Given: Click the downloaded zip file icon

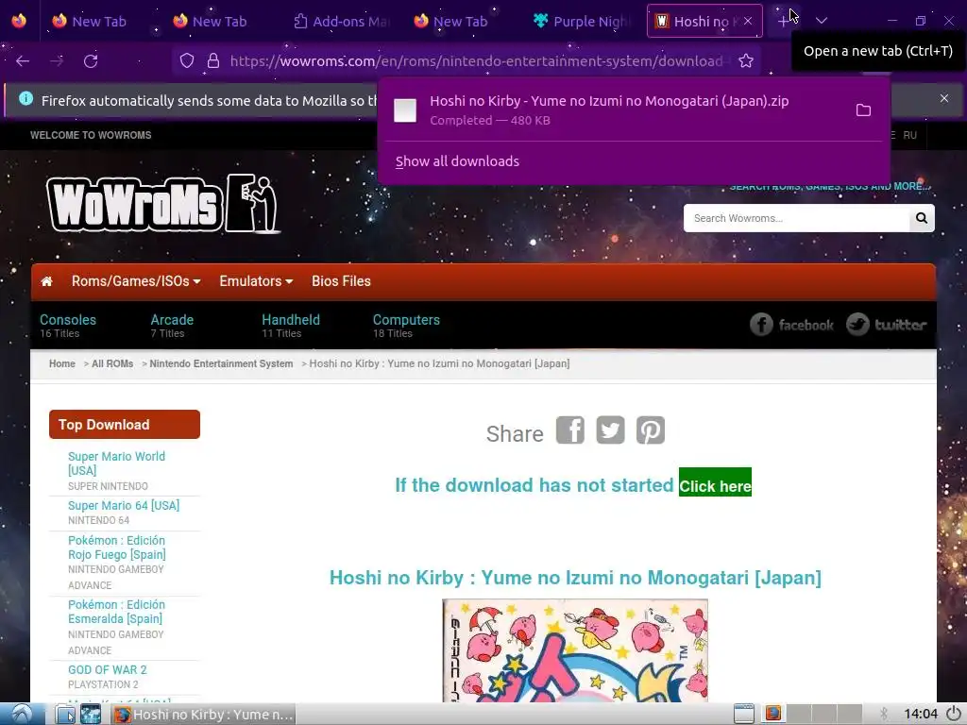Looking at the screenshot, I should pos(405,110).
